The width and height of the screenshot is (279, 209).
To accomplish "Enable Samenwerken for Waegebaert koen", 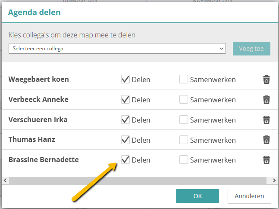I will point(184,79).
